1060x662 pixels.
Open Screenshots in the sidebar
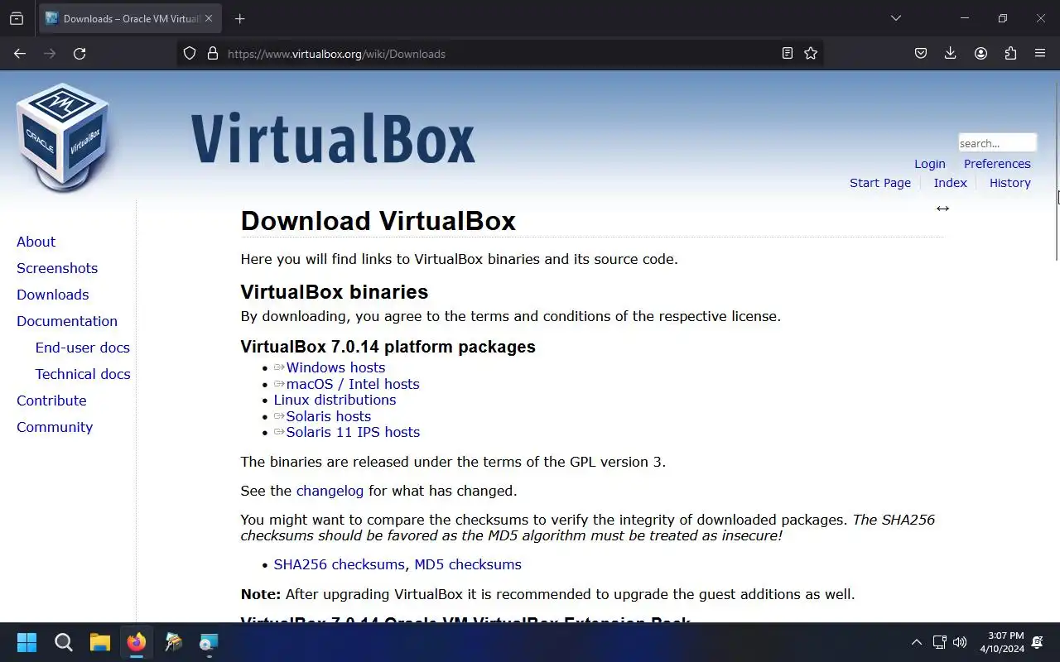coord(57,268)
